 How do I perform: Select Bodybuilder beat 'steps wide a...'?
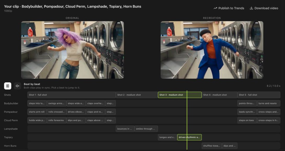click(76, 103)
